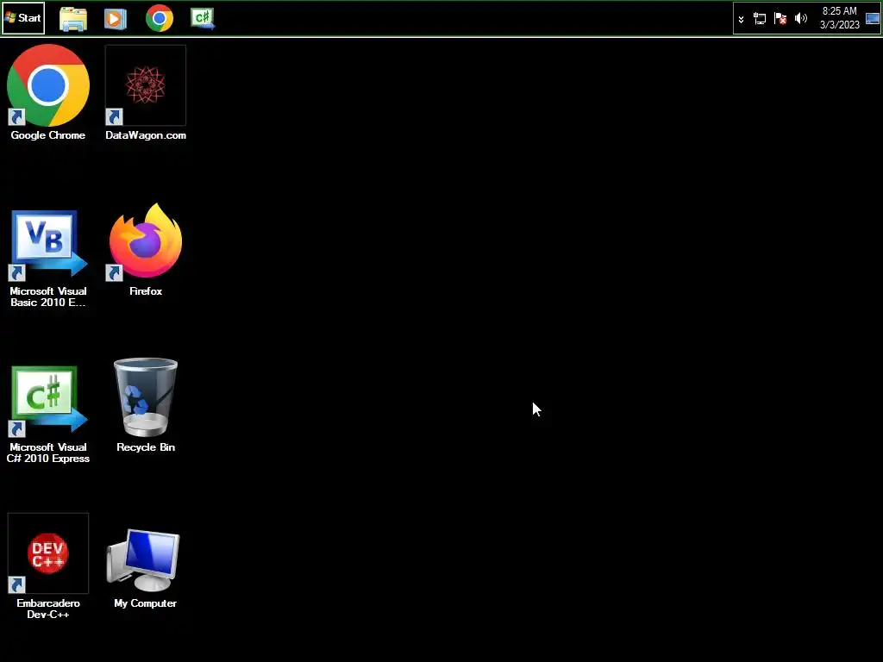
Task: Select Microsoft Visual C# 2010 Express shortcut
Action: click(x=48, y=414)
